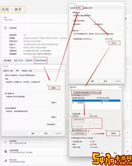Click 用户配置文件 设置(E)... button
Image resolution: width=132 pixels, height=166 pixels.
[x=54, y=102]
